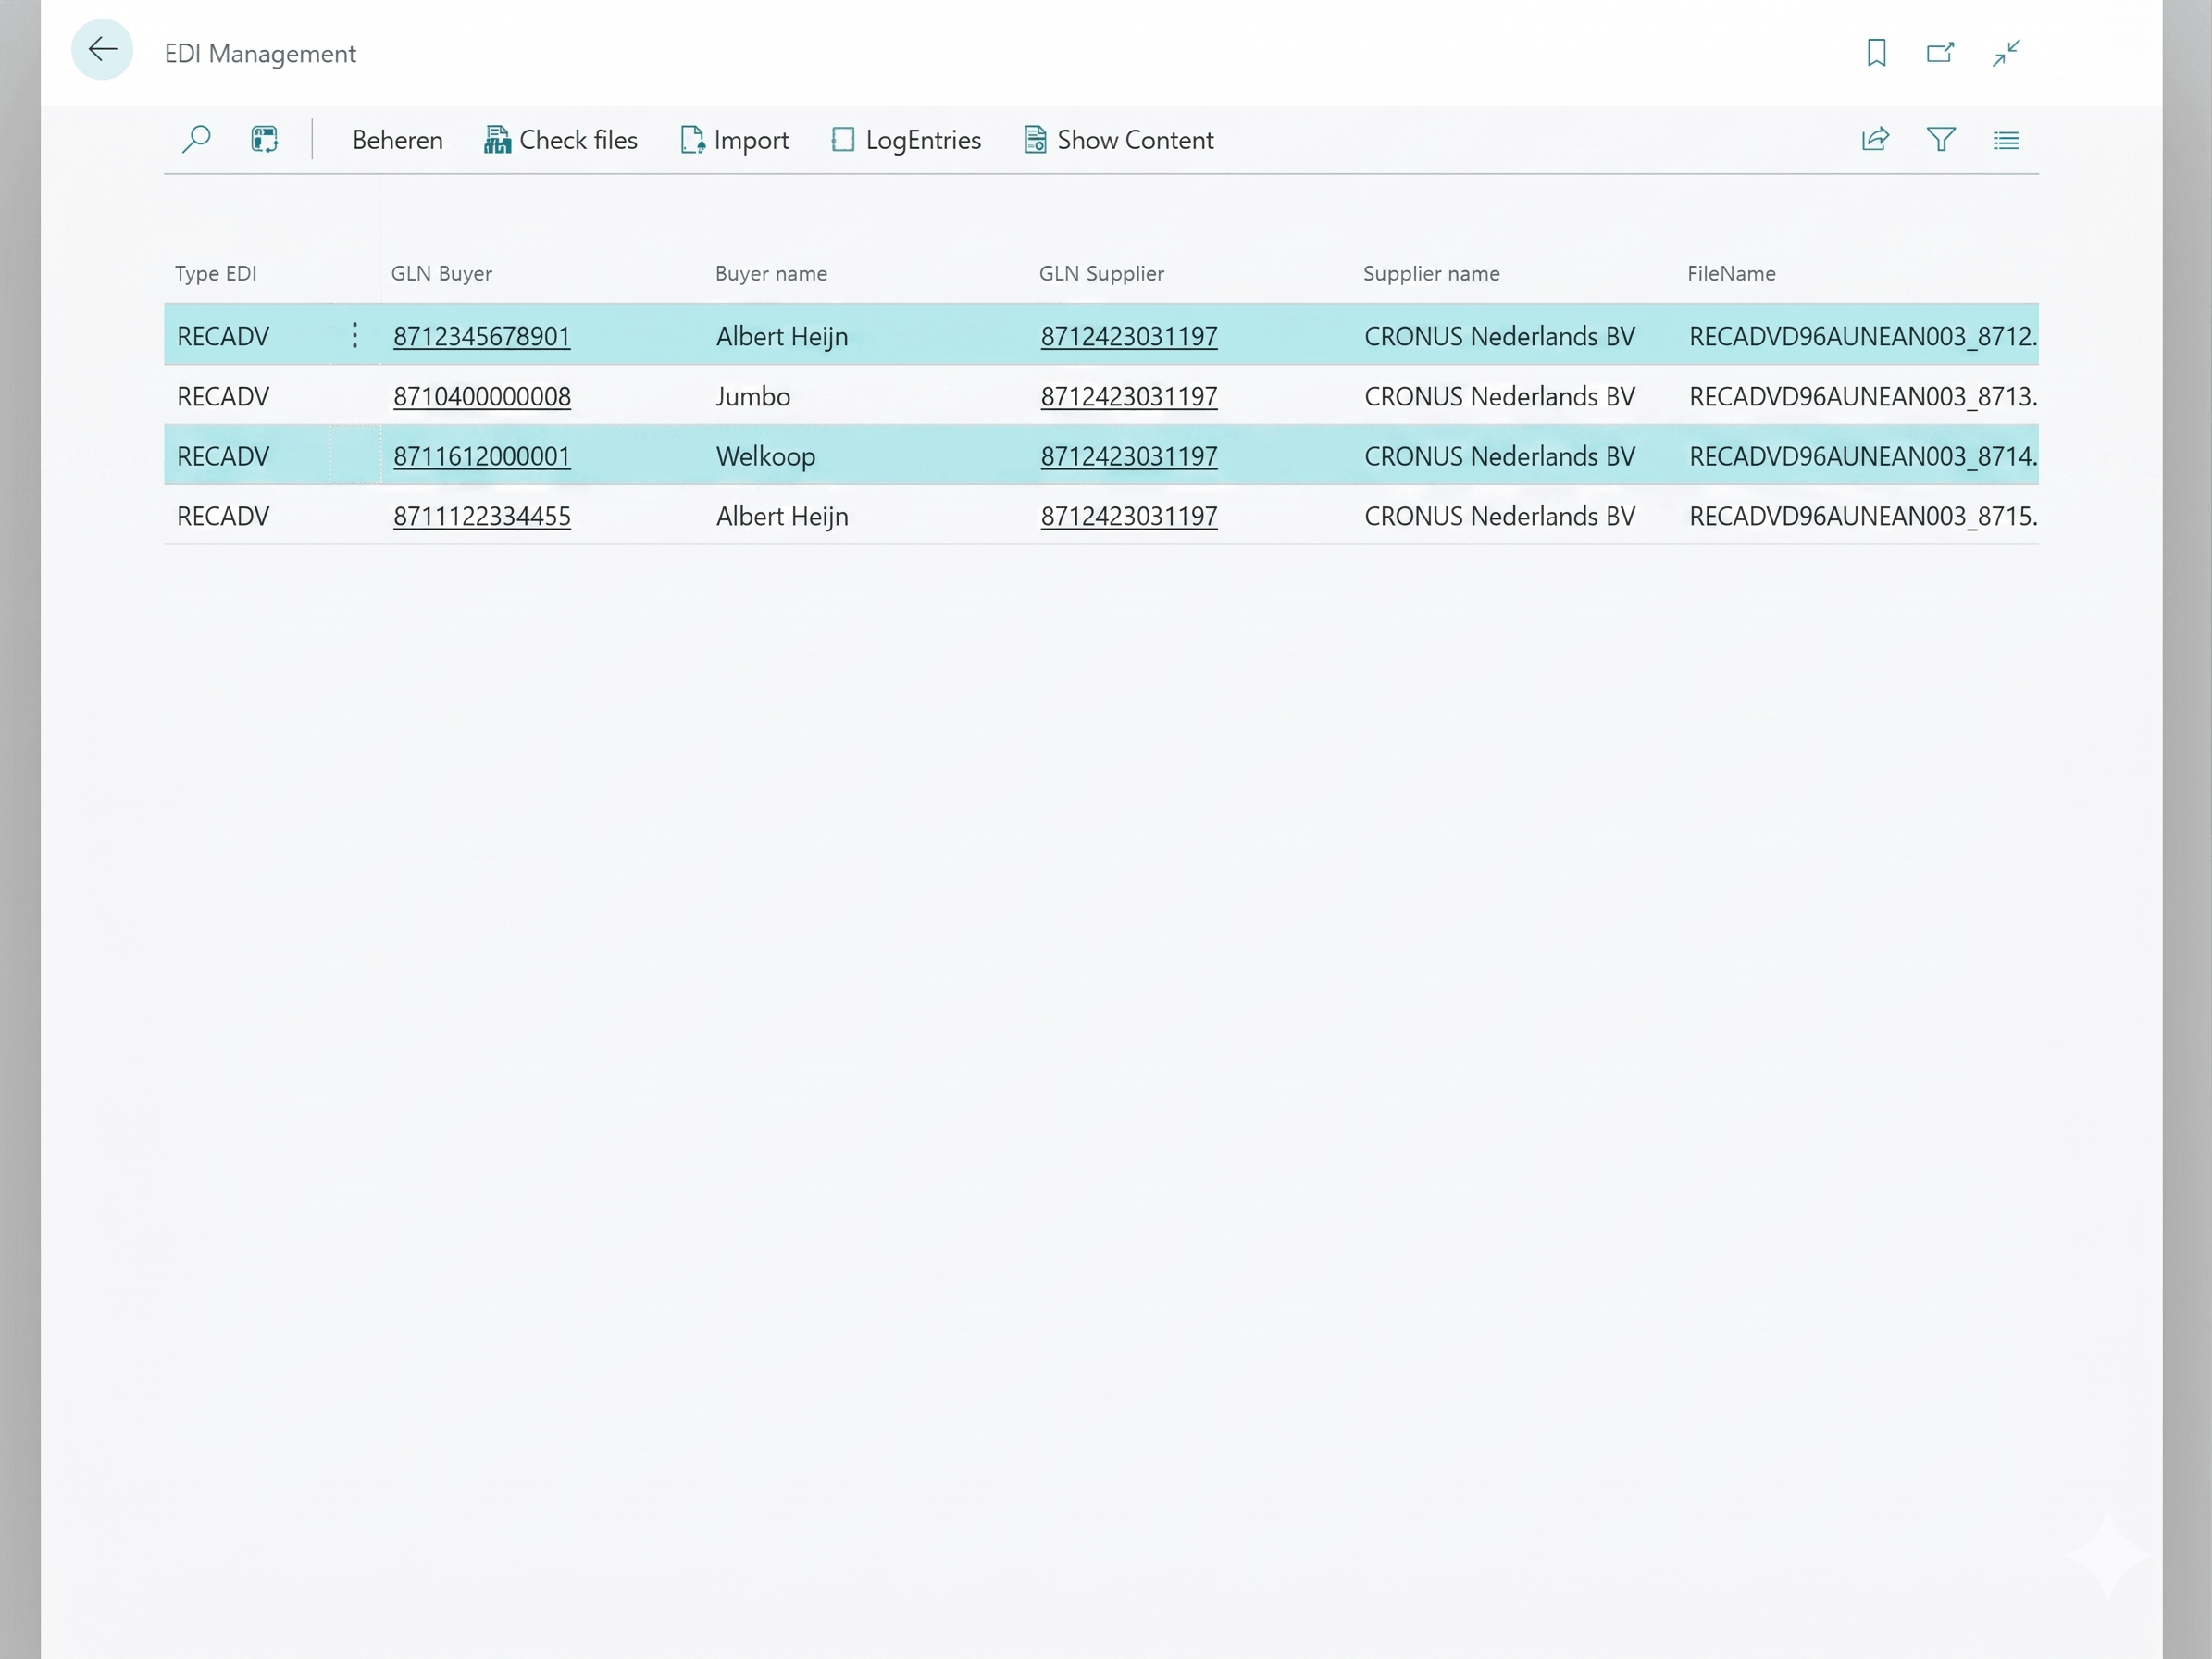Switch list layout with lines icon

(2006, 140)
